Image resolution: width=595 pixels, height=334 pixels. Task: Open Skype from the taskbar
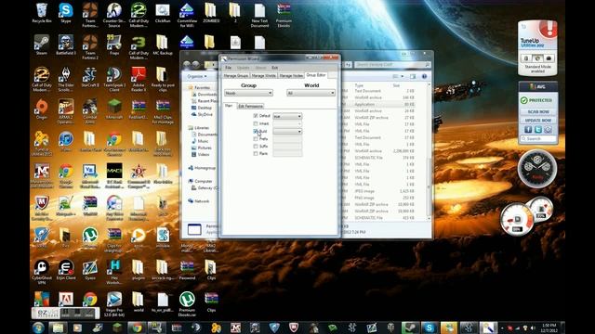coord(430,328)
